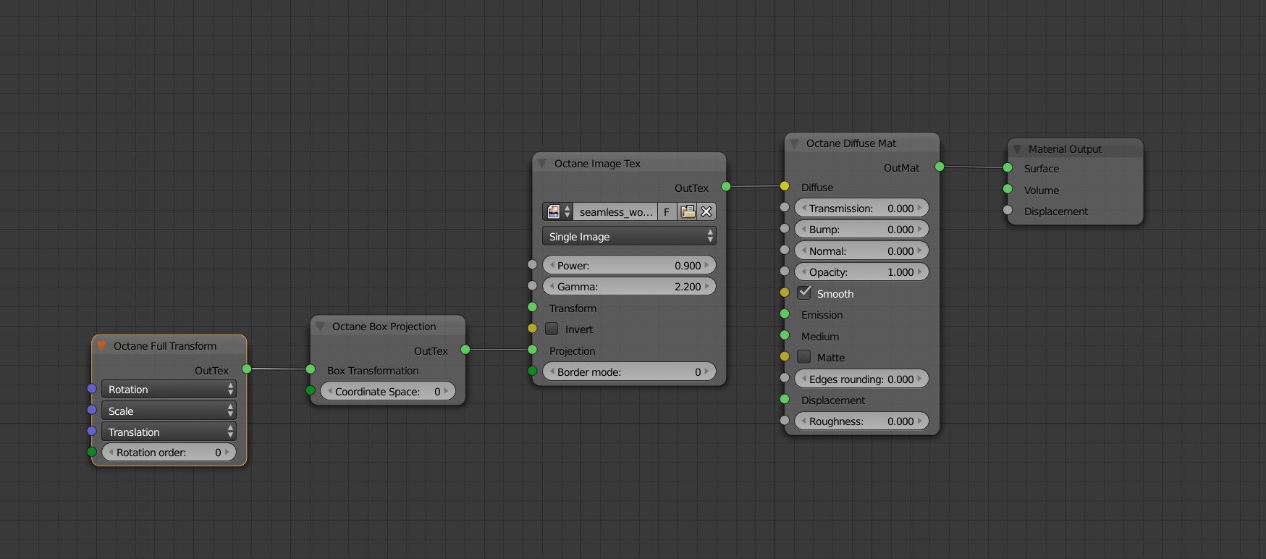
Task: Enable the Invert checkbox
Action: point(552,329)
